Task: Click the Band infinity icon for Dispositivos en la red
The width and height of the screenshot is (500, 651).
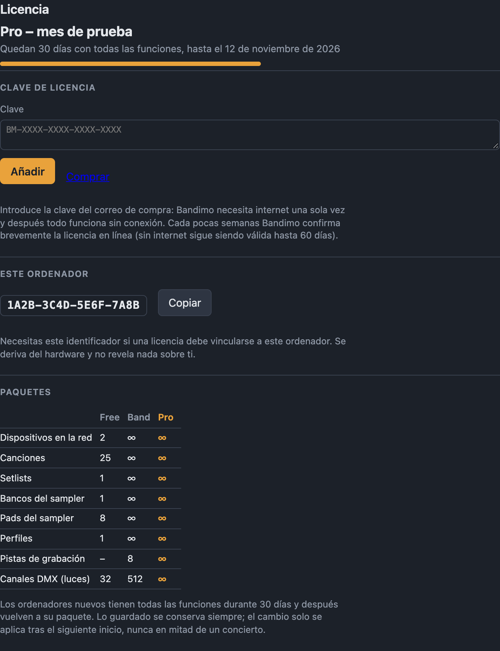Action: tap(131, 438)
